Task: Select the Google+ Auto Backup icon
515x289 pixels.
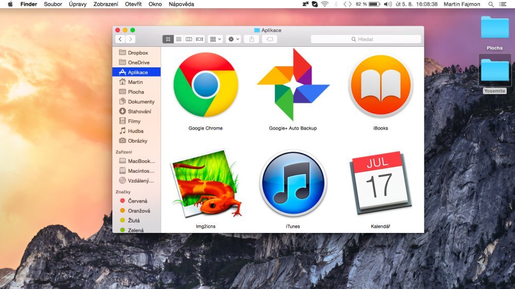Action: pyautogui.click(x=293, y=85)
